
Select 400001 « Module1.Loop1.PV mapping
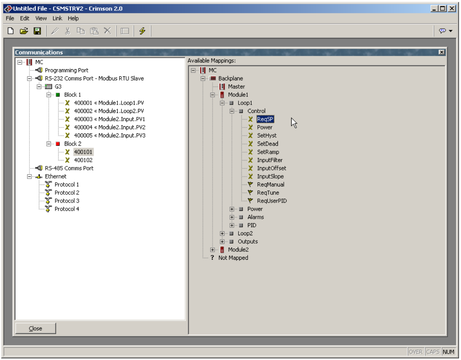pyautogui.click(x=109, y=103)
